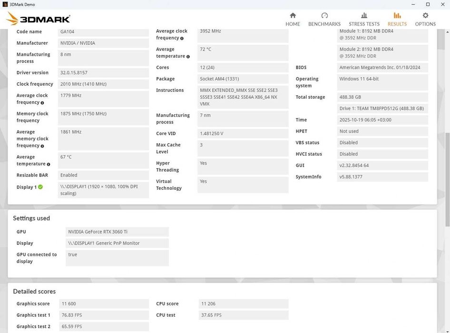Click GUI version v2.32.8454 64
Viewport: 450px width, 333px height.
pos(382,166)
